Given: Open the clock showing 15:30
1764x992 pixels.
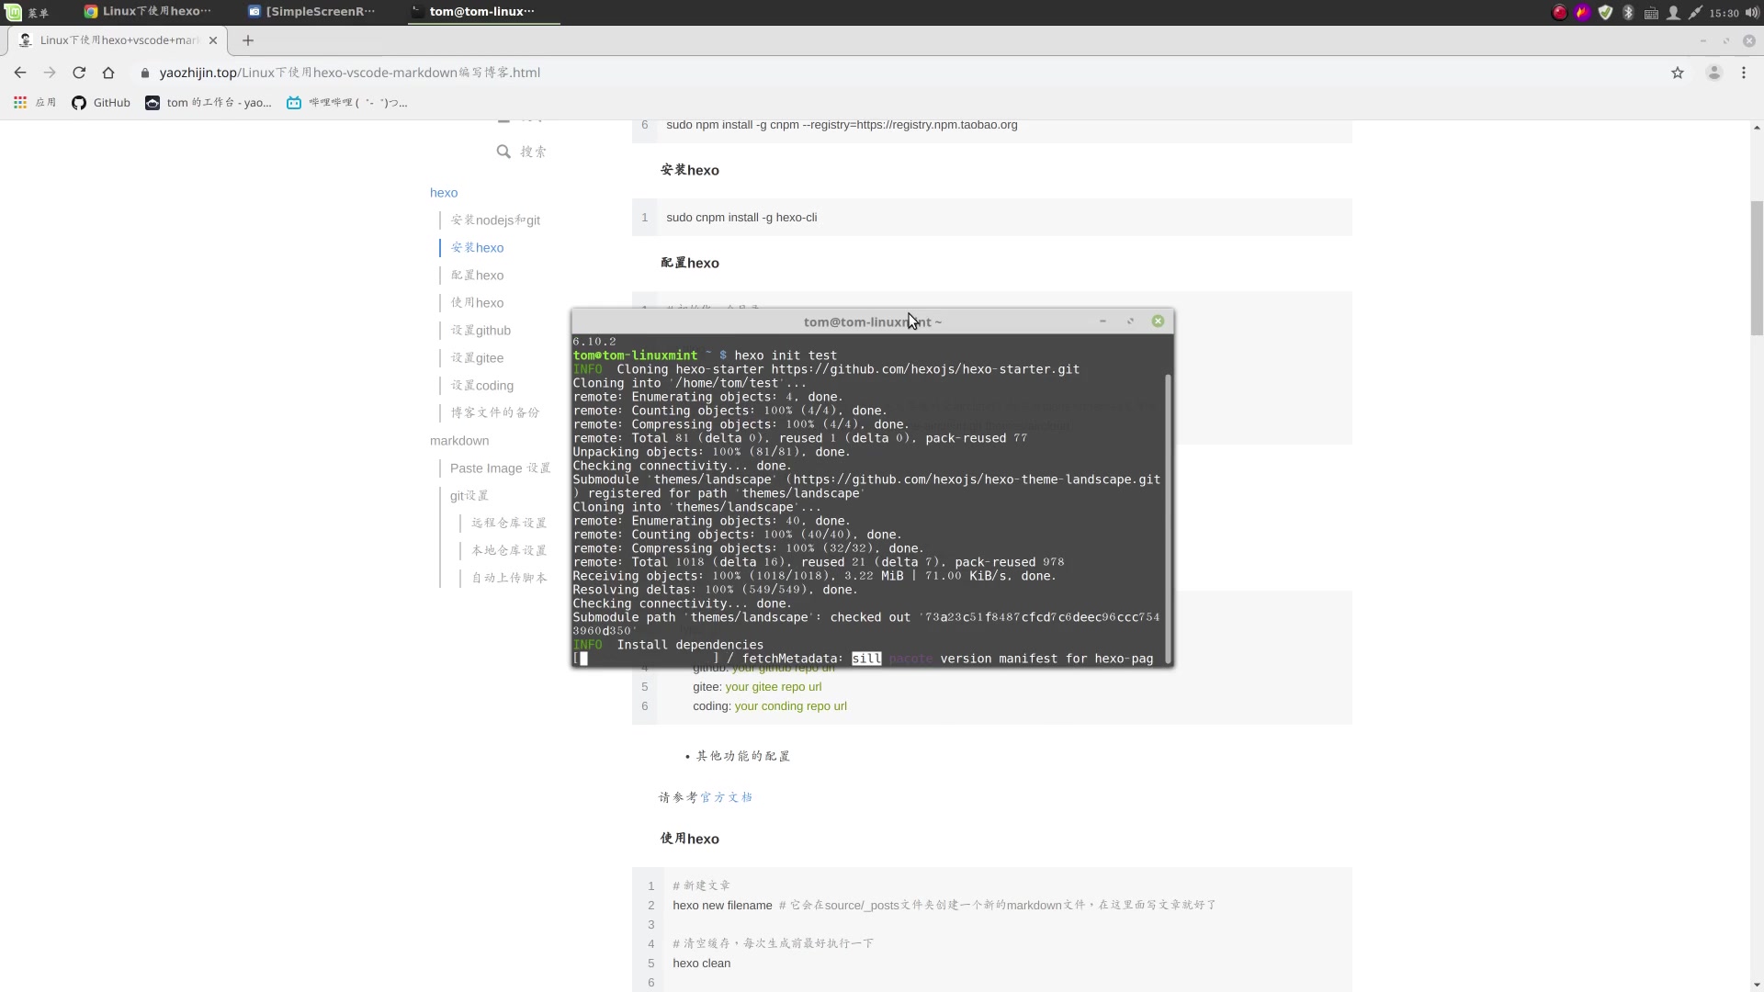Looking at the screenshot, I should point(1724,13).
